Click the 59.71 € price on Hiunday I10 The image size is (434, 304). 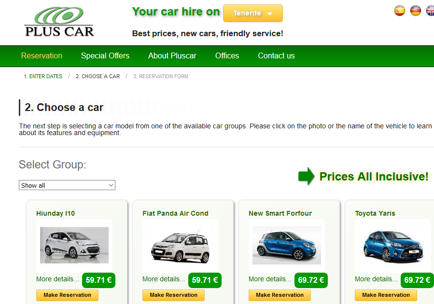coord(98,280)
